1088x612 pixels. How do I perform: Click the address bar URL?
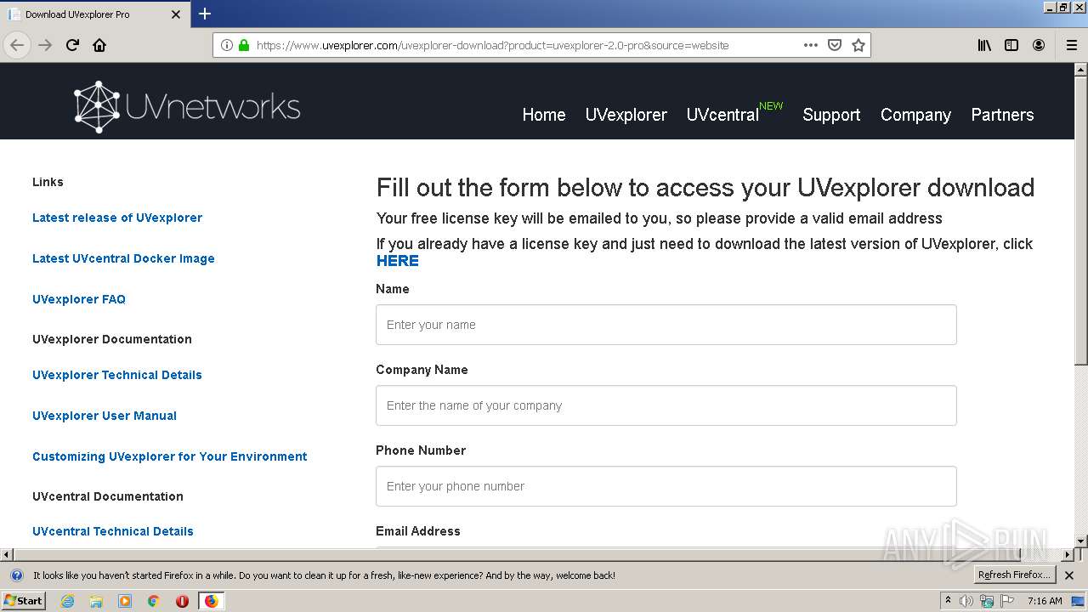point(493,45)
